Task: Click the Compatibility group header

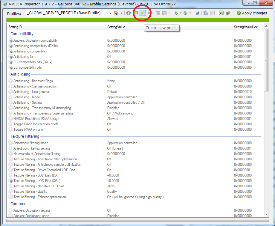Action: pyautogui.click(x=22, y=34)
